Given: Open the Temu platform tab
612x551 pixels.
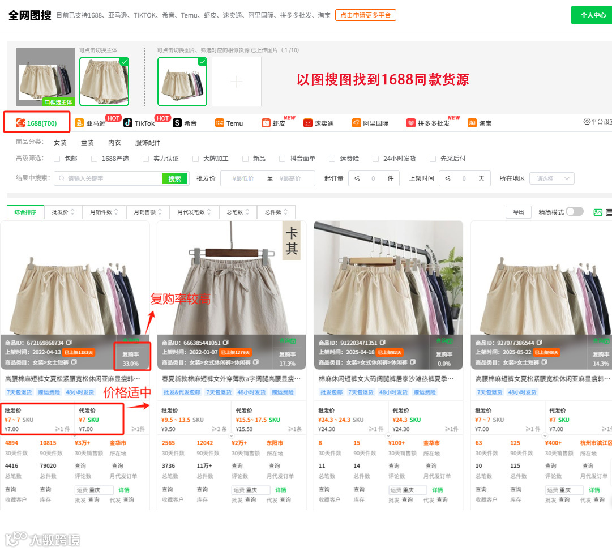Looking at the screenshot, I should coord(229,123).
